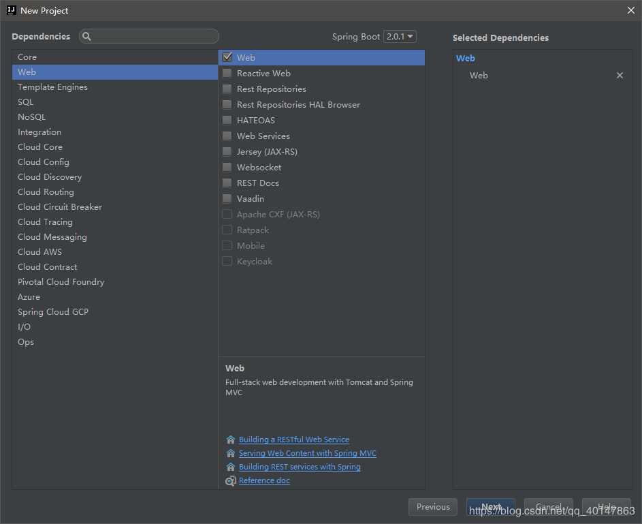Image resolution: width=642 pixels, height=524 pixels.
Task: Tick the Rest Repositories checkbox
Action: (x=227, y=89)
